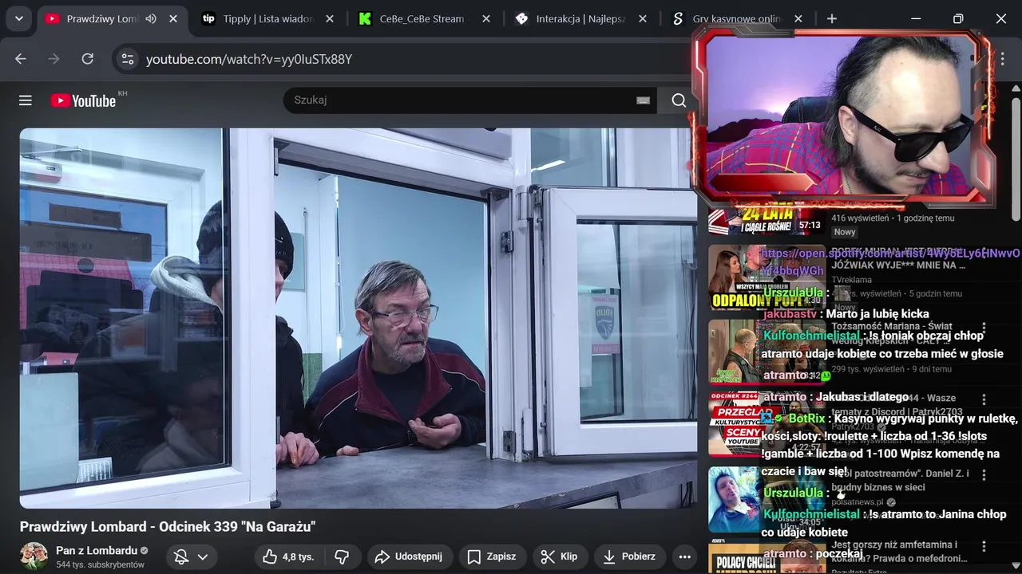Close the CeBe_CeBe Stream tab
The image size is (1022, 574).
[x=486, y=18]
